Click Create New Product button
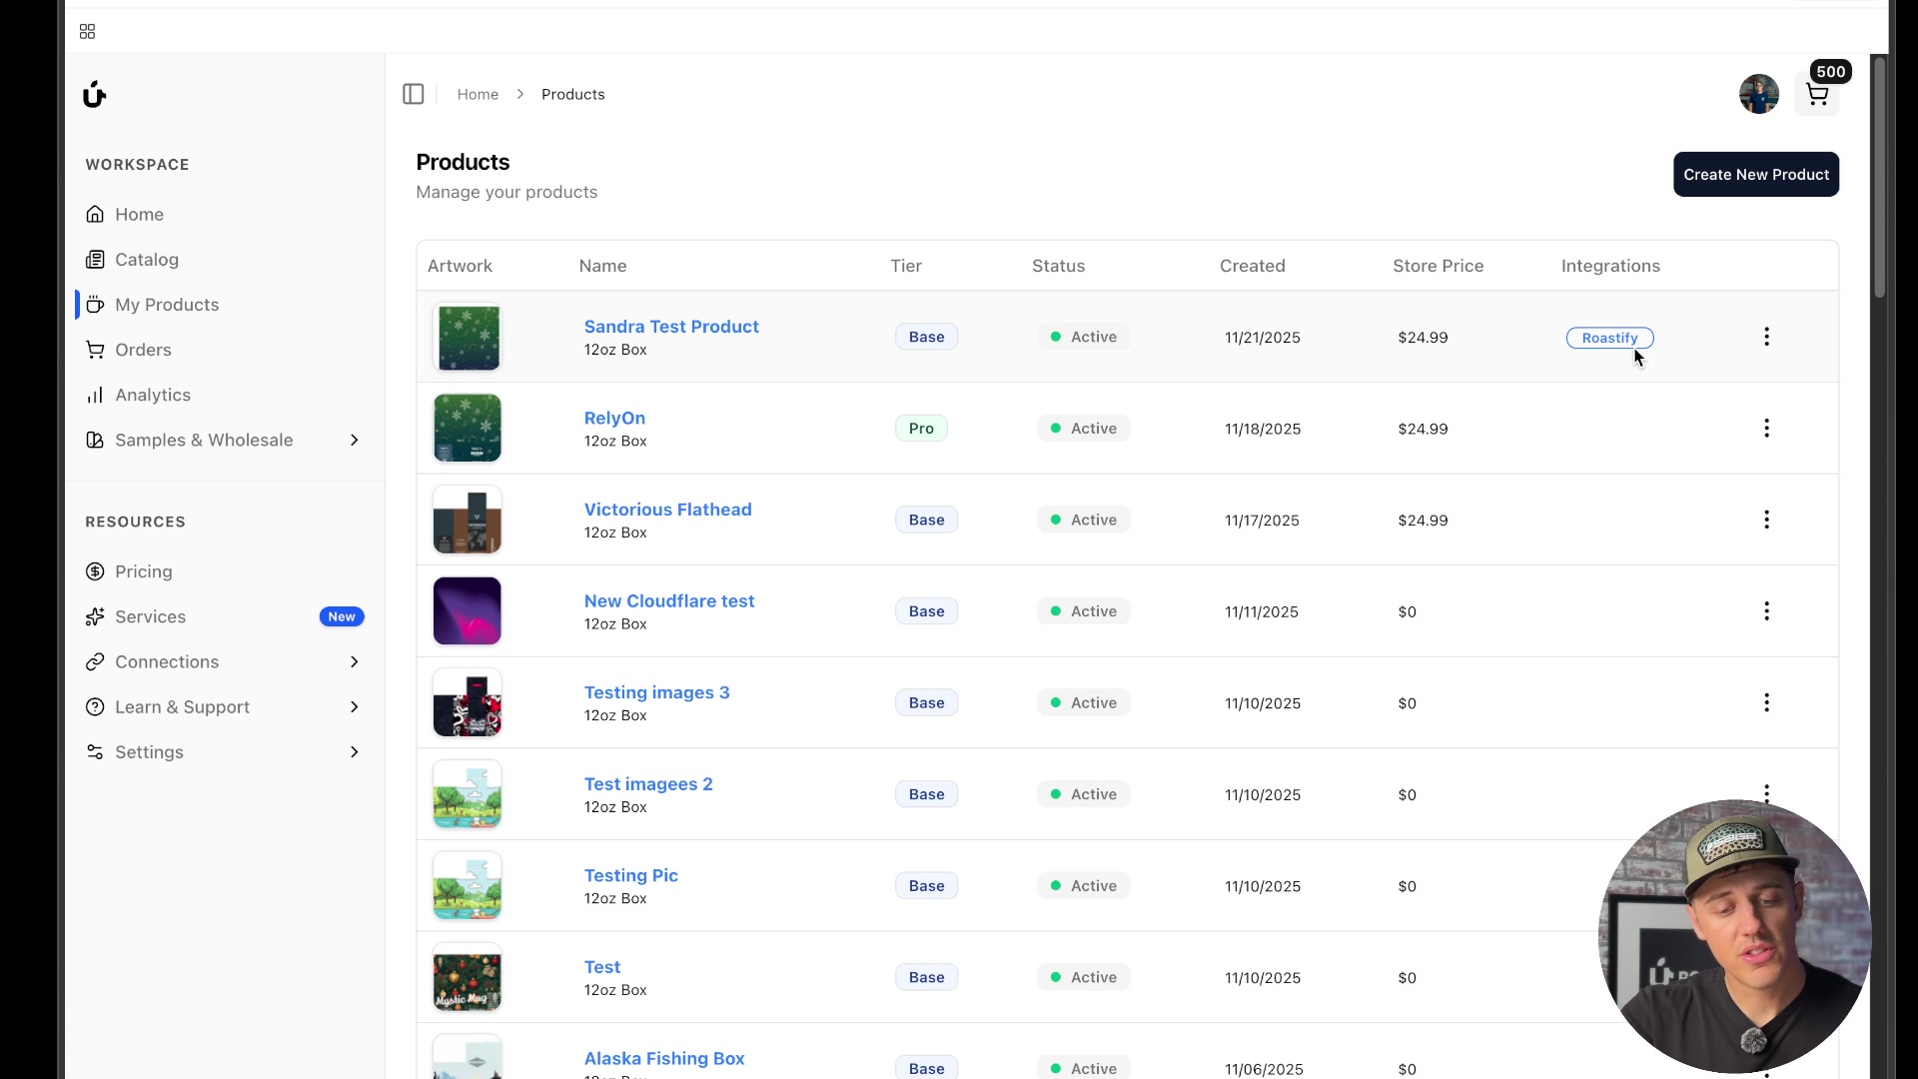The image size is (1918, 1079). (x=1755, y=175)
